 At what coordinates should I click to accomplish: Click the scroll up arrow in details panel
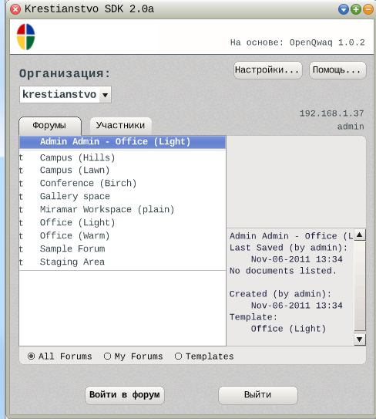(360, 235)
